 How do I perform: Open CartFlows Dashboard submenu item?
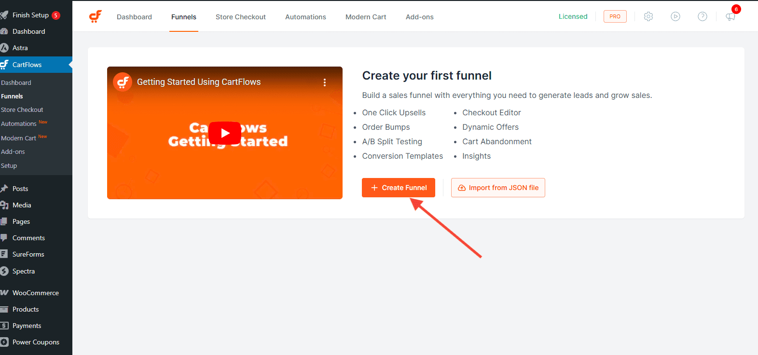[16, 82]
